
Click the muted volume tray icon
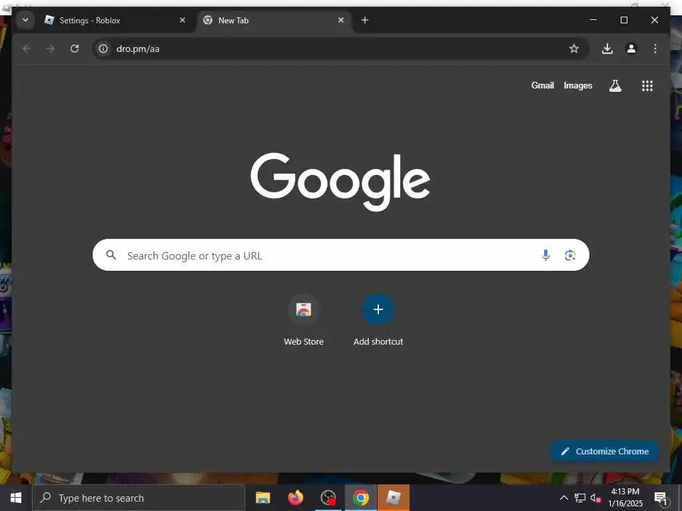coord(595,498)
